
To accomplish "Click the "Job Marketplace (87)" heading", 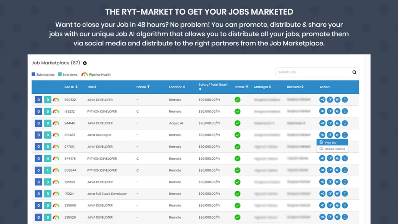I will click(56, 63).
